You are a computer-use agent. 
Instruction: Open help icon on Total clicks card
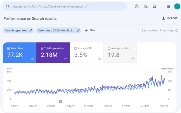33,59
